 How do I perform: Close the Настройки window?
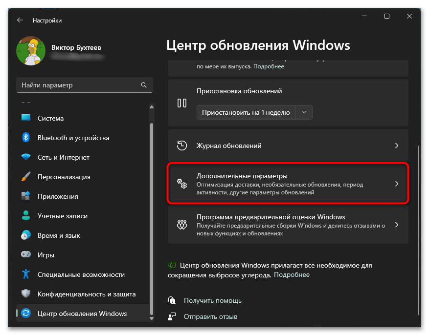(x=409, y=16)
